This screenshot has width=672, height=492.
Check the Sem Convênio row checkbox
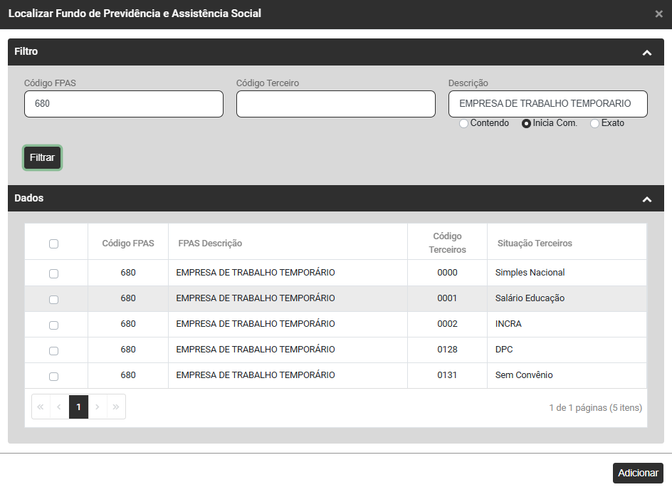(x=53, y=377)
